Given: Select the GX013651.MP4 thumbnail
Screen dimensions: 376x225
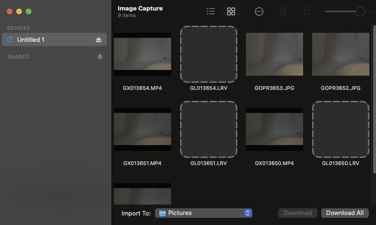Looking at the screenshot, I should pyautogui.click(x=142, y=129).
